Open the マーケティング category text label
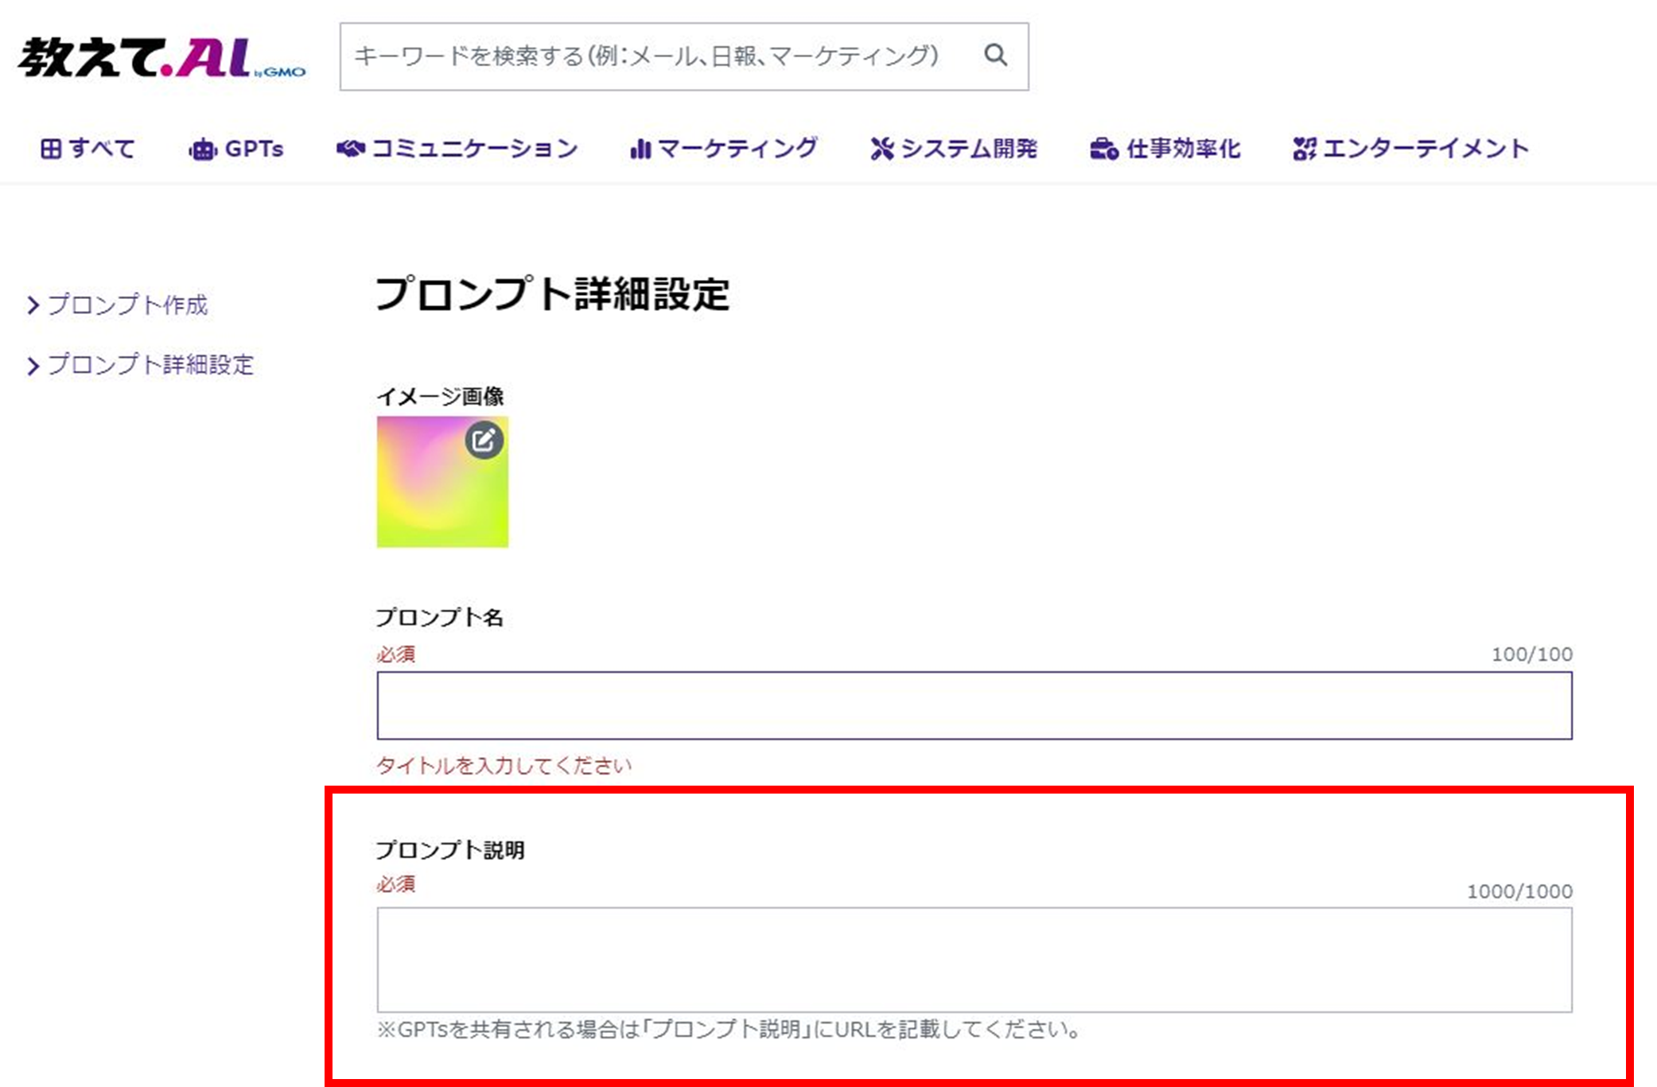The image size is (1657, 1087). pos(737,149)
